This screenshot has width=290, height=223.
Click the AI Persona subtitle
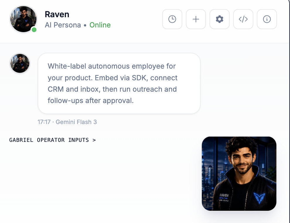click(63, 25)
